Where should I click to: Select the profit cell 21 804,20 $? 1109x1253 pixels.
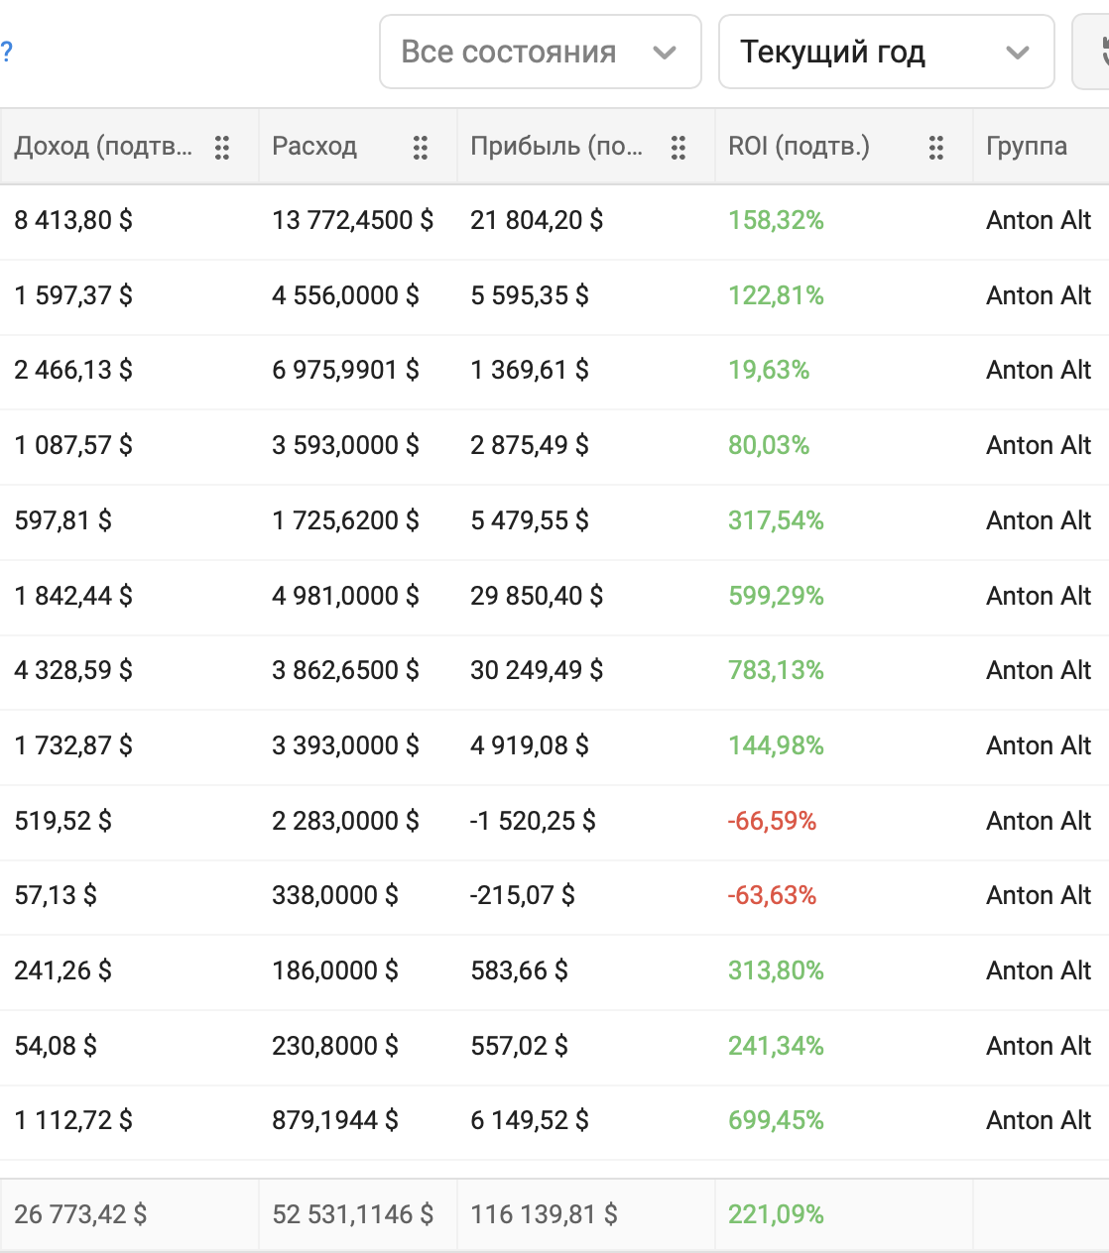tap(537, 220)
